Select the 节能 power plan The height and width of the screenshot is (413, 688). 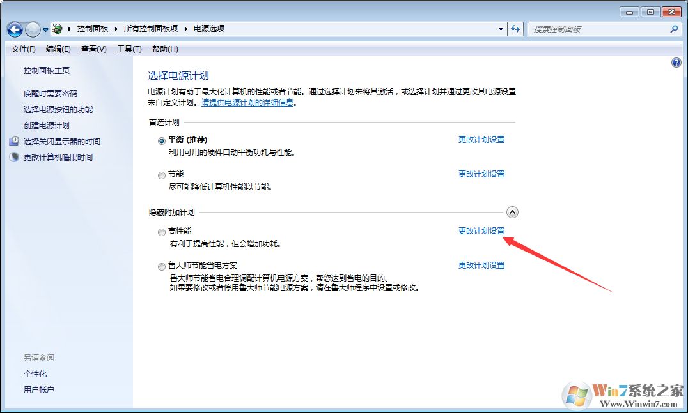point(161,175)
